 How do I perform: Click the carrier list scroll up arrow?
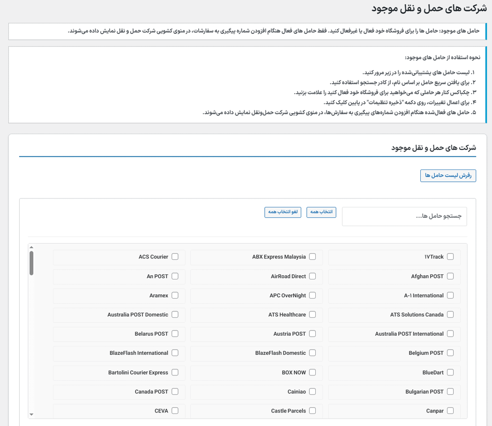[x=31, y=247]
